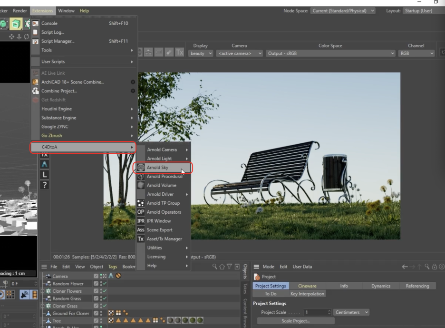This screenshot has height=328, width=445.
Task: Open the Centimeters unit dropdown
Action: click(x=351, y=312)
